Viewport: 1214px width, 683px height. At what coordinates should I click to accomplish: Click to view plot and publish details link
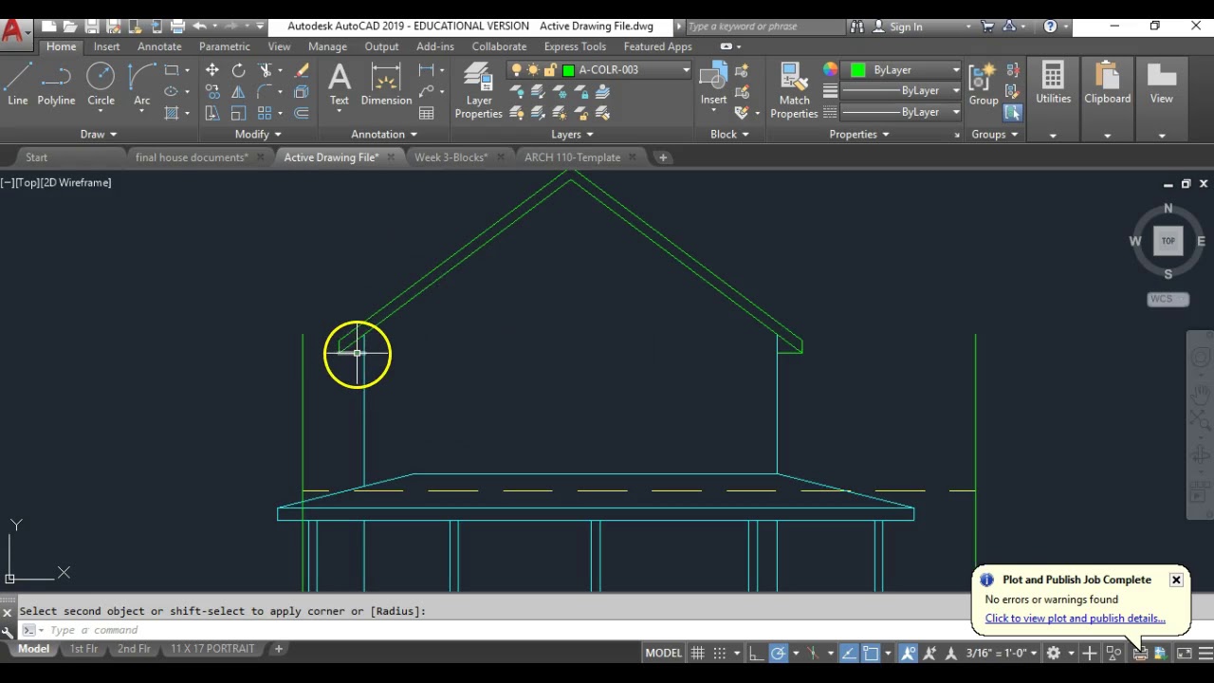coord(1075,618)
